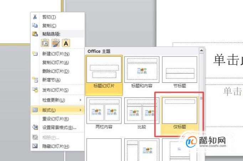243x161 pixels.
Task: Click the layout gallery scrollbar thumb
Action: tap(201, 98)
